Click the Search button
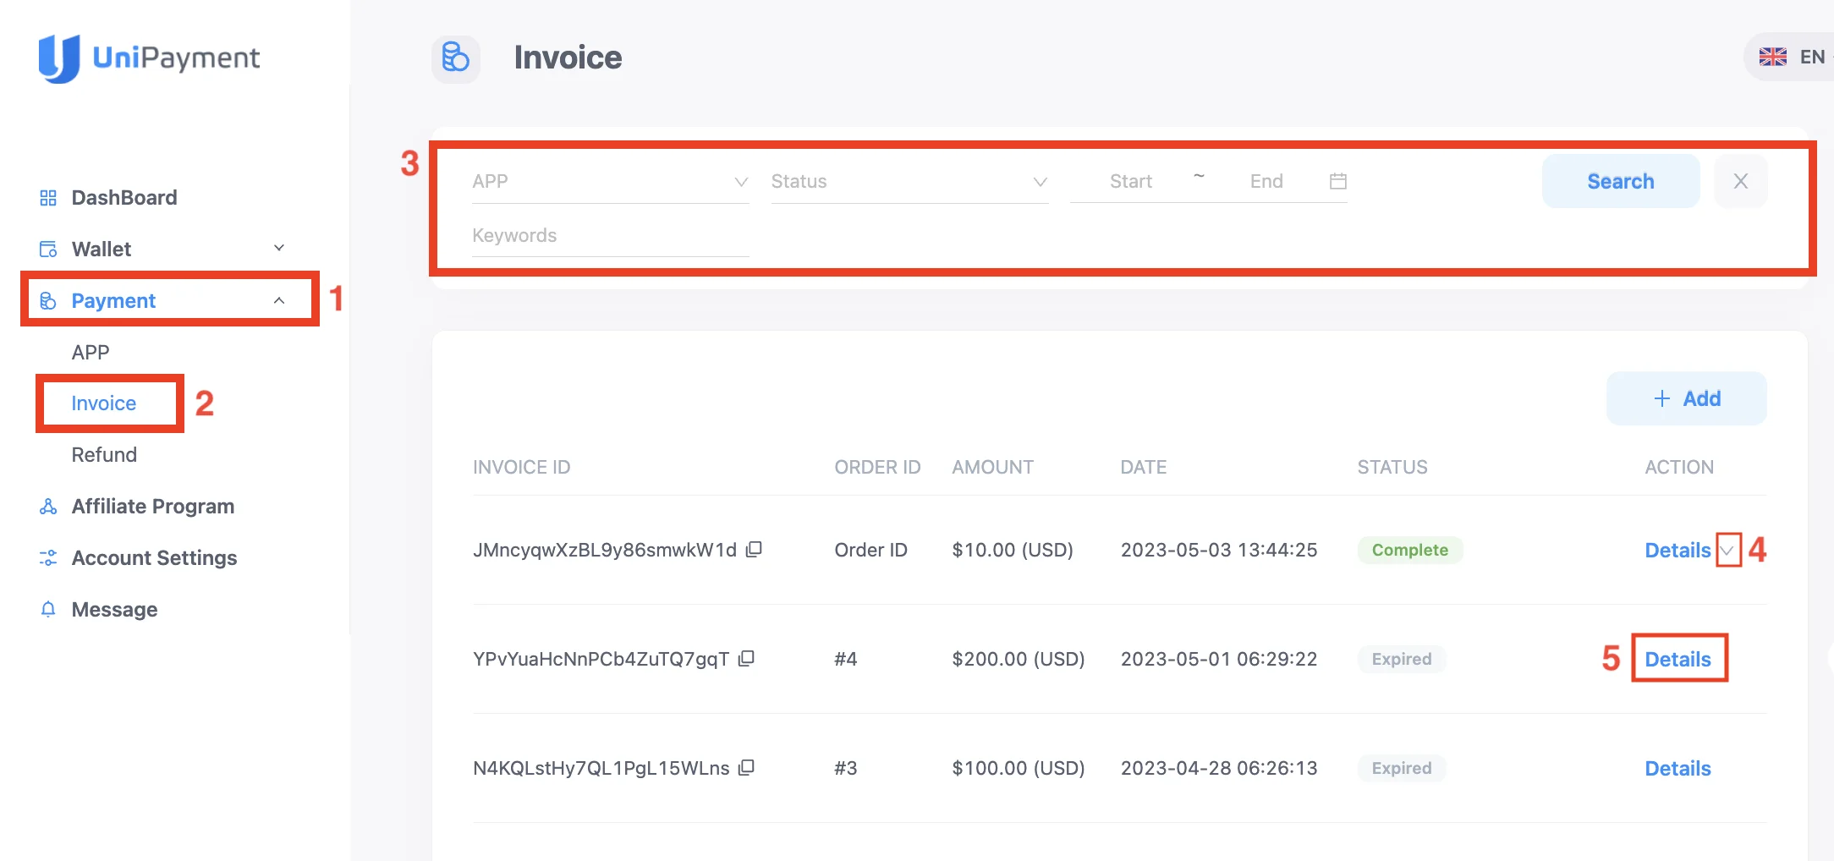The image size is (1834, 861). point(1620,181)
